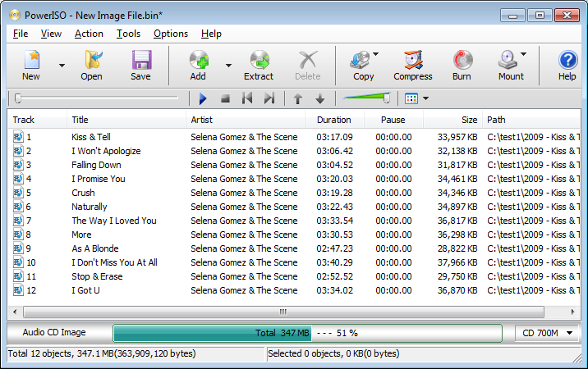The width and height of the screenshot is (588, 369).
Task: Open an image with the Open icon
Action: tap(92, 60)
